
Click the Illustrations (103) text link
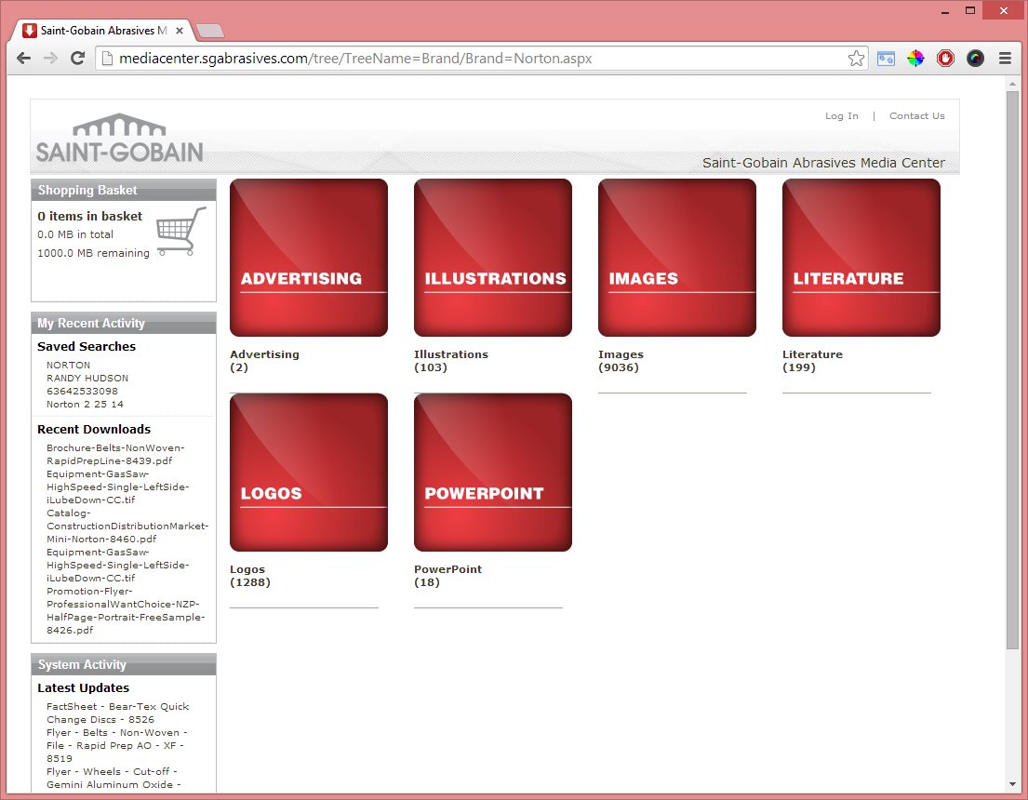pos(451,361)
